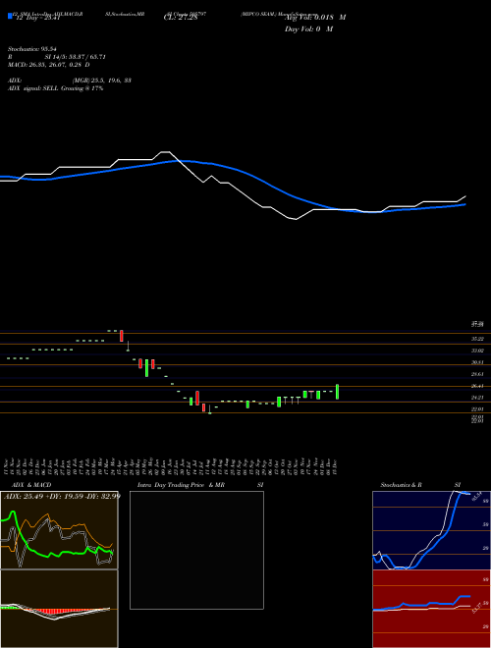Click the 'ADX: 25.49 +DY: 19.59 -DY: 32.99' header
The width and height of the screenshot is (491, 648).
click(62, 496)
